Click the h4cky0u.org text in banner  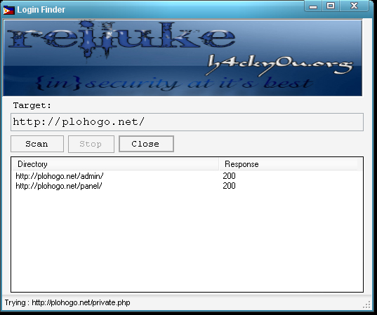[280, 65]
